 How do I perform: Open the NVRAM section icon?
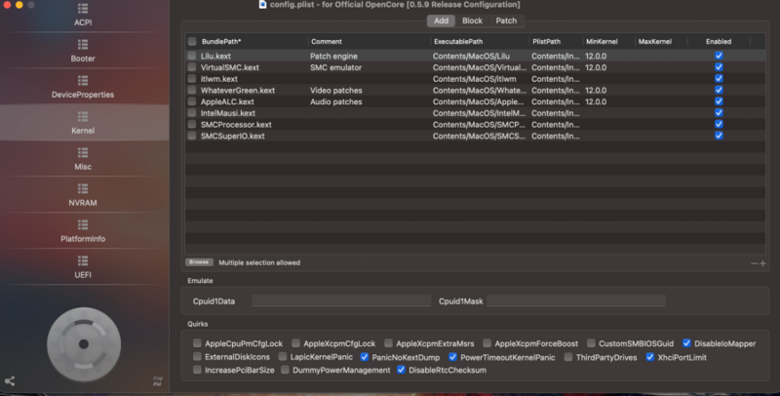tap(83, 188)
